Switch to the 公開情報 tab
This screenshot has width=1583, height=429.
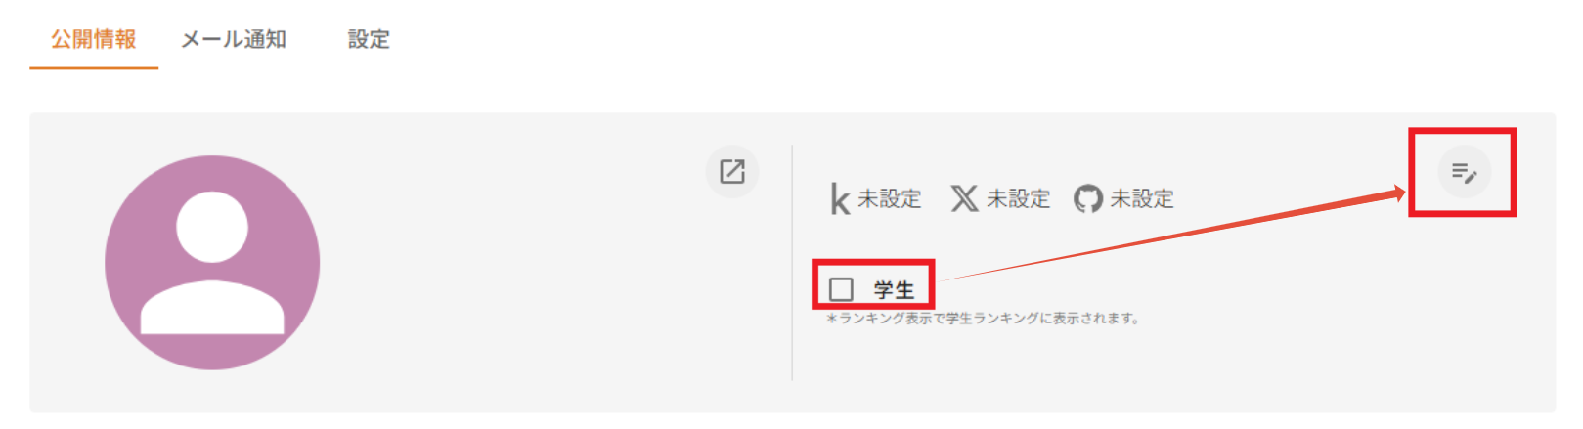click(94, 39)
